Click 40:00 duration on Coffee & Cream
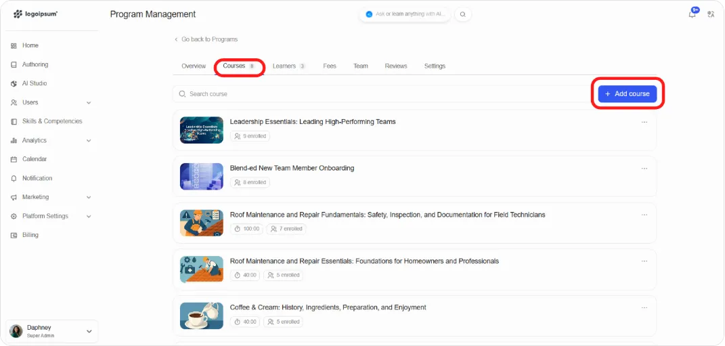The image size is (725, 346). (x=245, y=322)
